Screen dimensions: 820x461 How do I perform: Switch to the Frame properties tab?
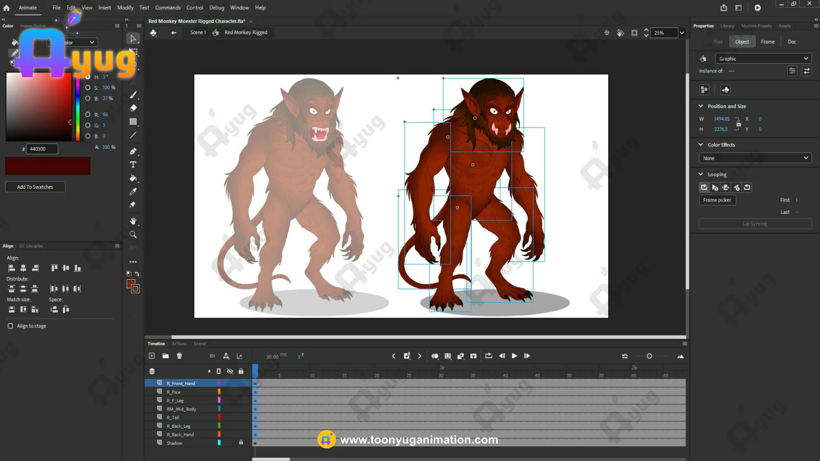767,42
